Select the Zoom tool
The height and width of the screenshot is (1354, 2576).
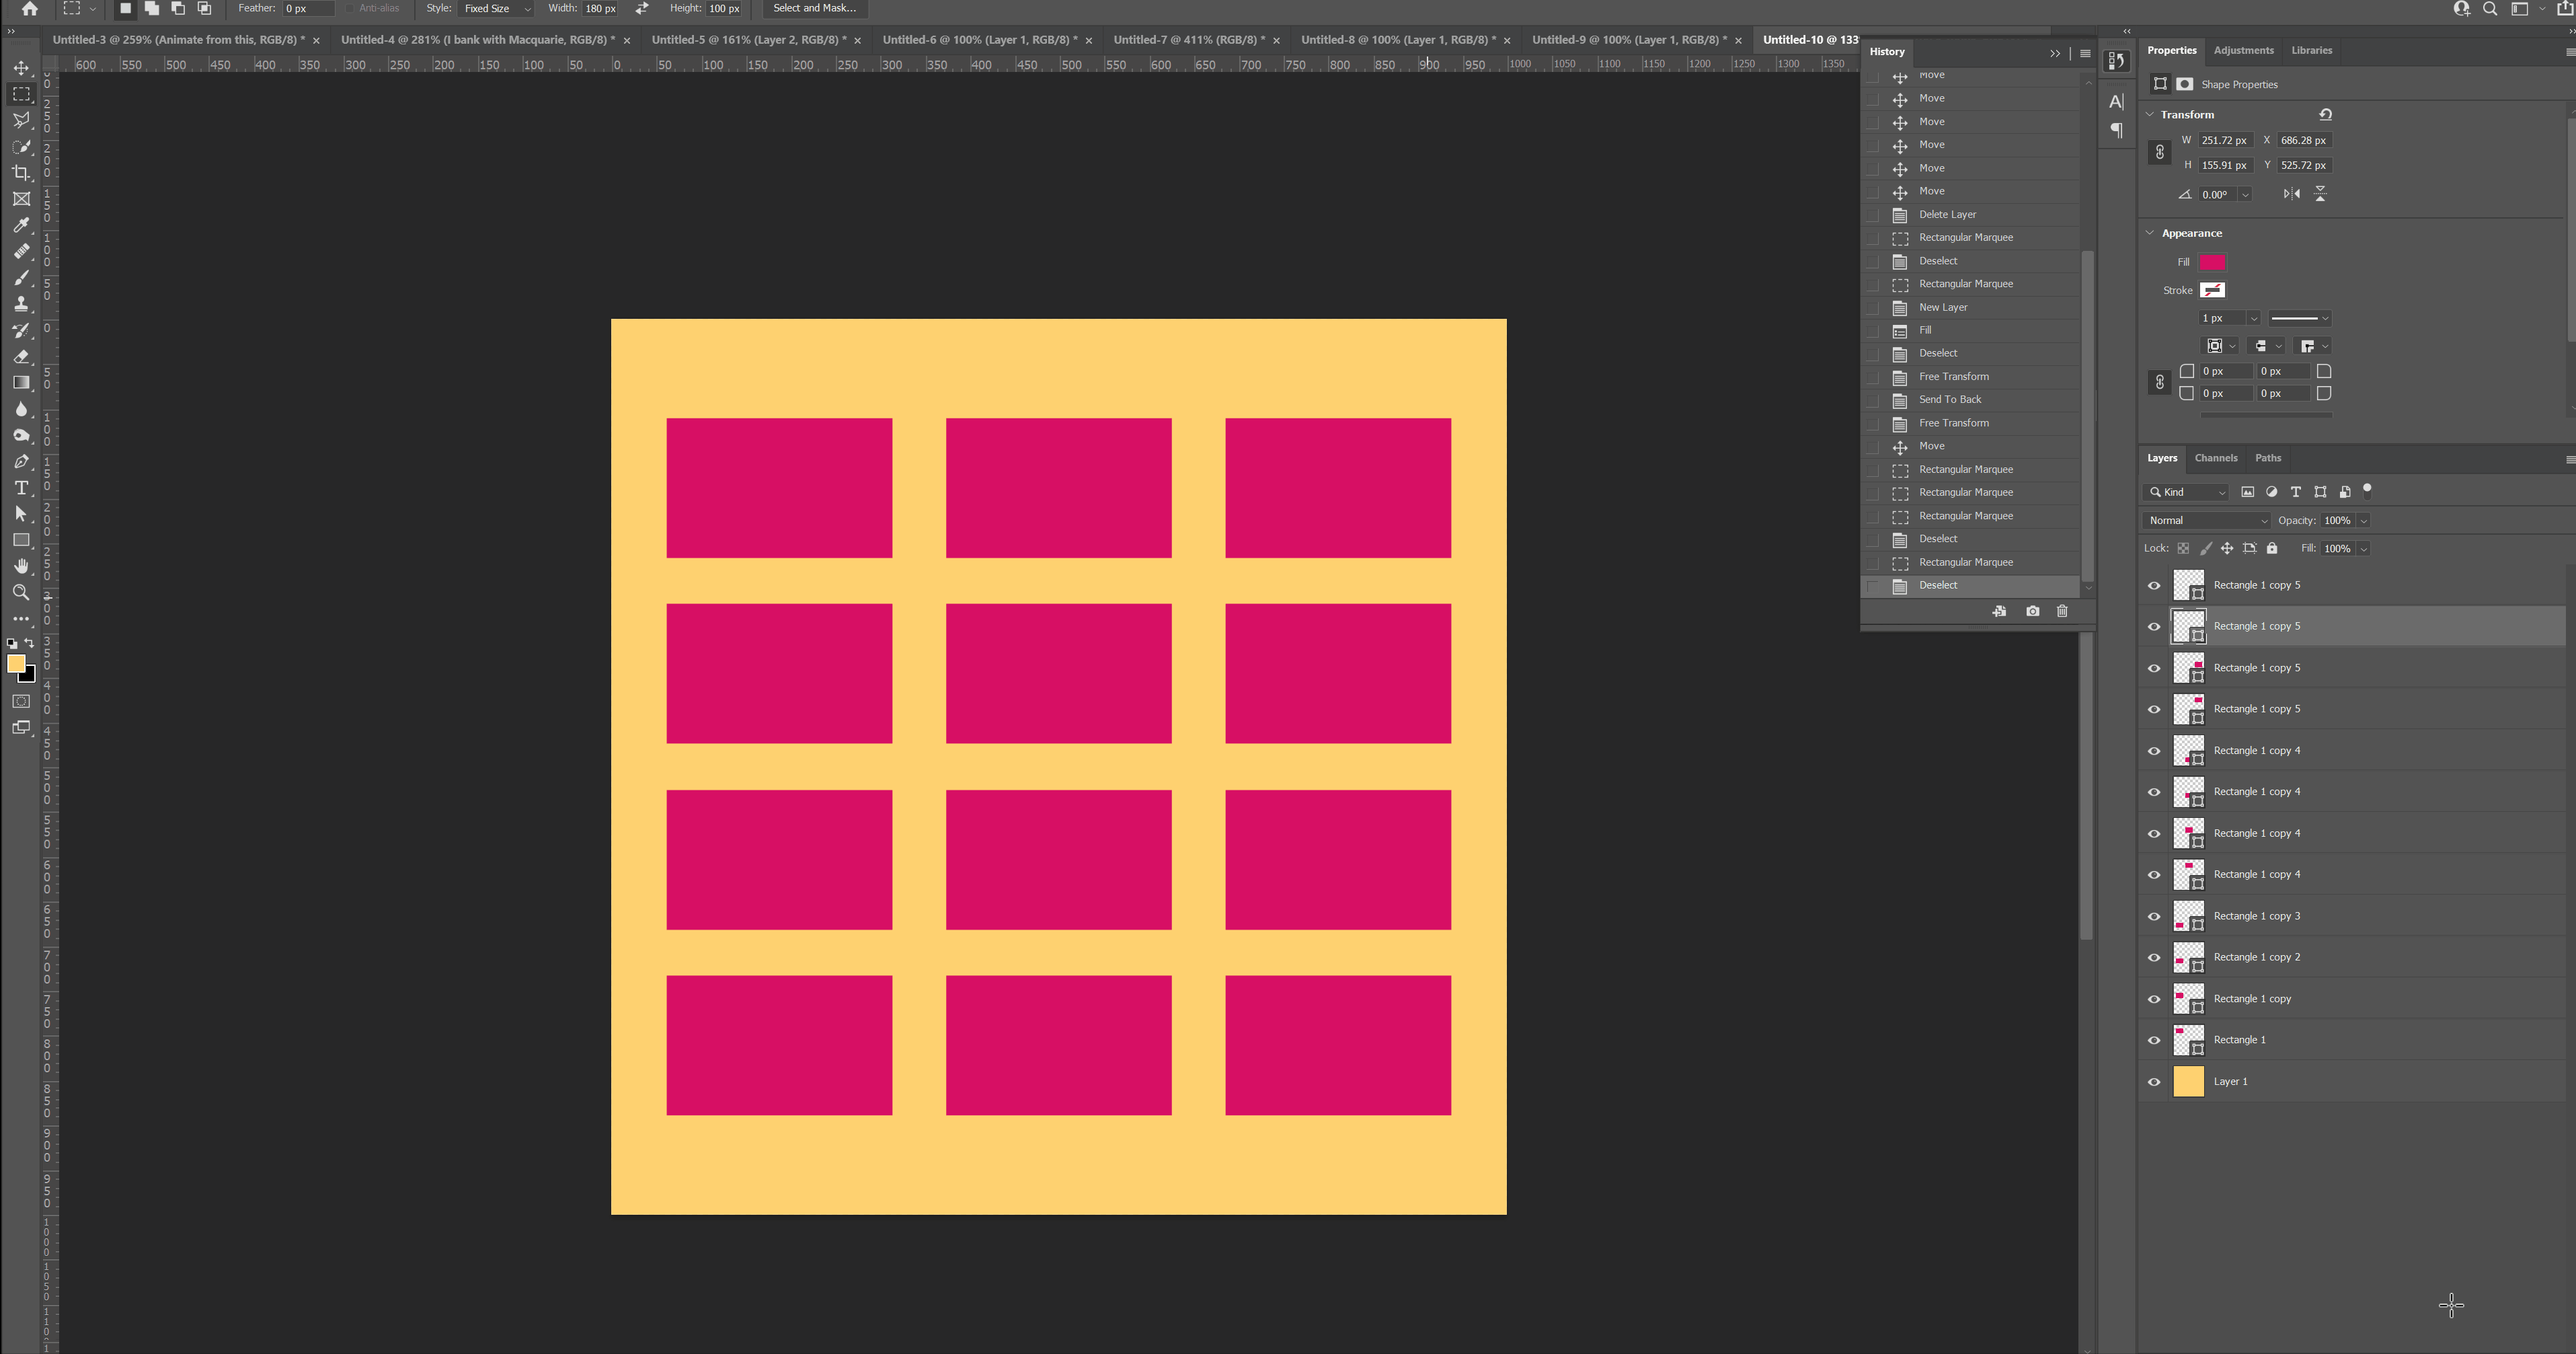point(21,593)
